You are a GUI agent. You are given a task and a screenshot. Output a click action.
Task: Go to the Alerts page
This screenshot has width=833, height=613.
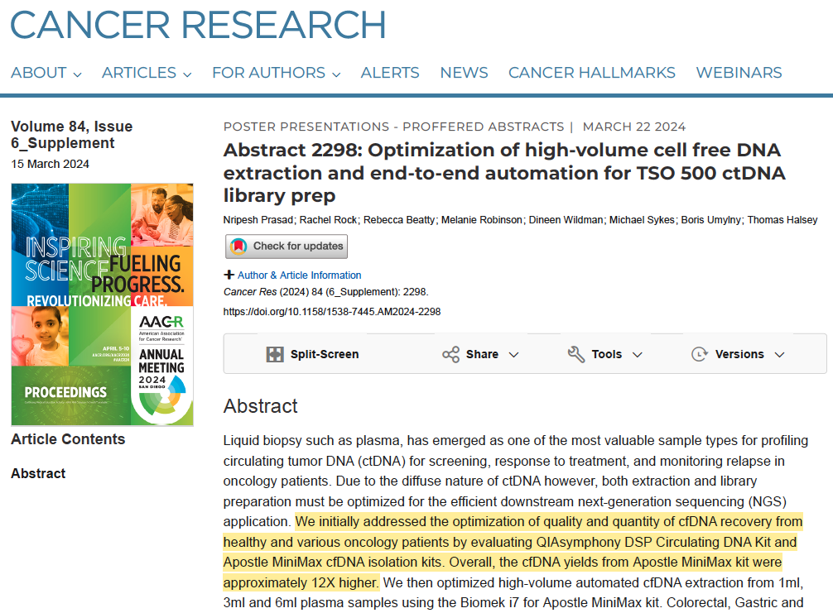[390, 73]
